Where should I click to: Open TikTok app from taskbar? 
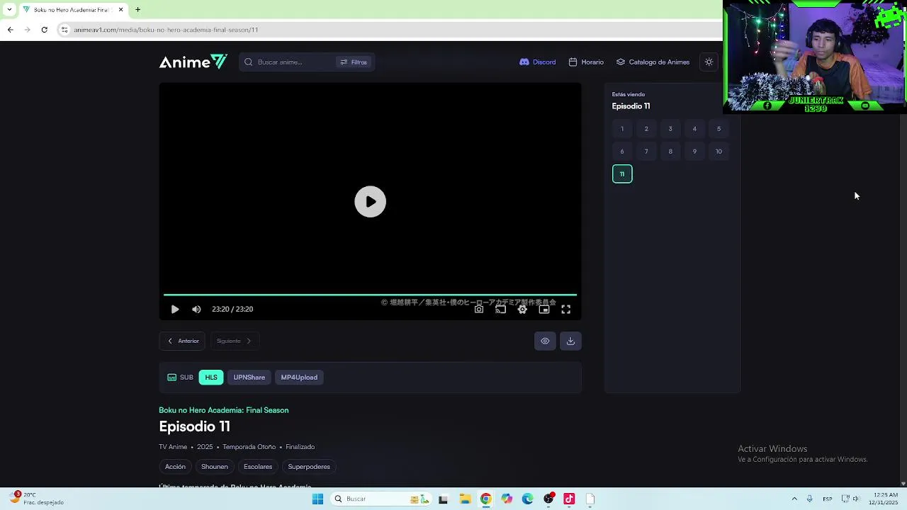point(569,499)
